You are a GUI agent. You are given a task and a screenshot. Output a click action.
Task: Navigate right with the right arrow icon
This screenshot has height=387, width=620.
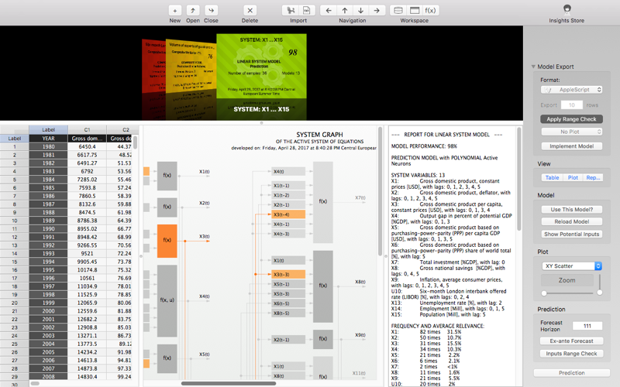point(377,11)
